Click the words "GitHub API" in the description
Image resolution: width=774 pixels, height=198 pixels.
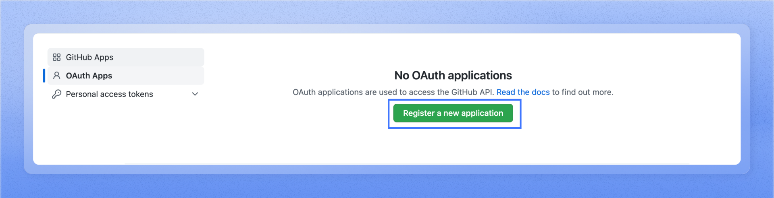(x=472, y=92)
